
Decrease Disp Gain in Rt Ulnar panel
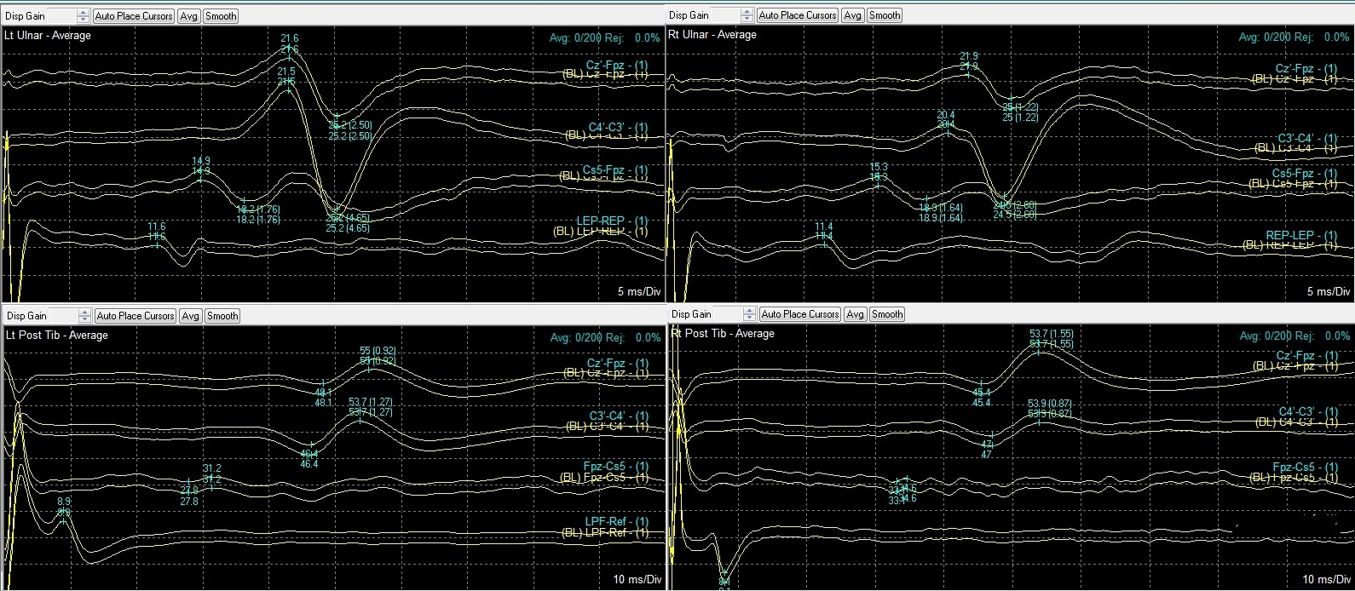tap(747, 19)
